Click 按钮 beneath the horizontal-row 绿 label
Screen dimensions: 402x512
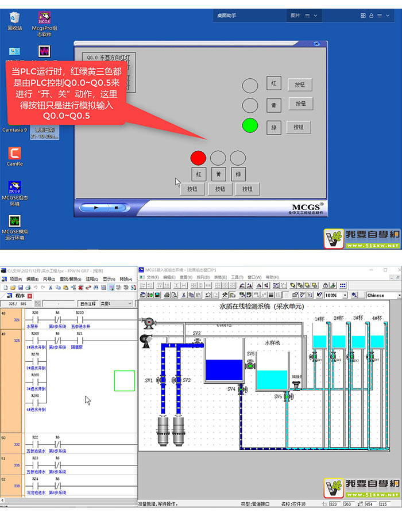pos(248,189)
